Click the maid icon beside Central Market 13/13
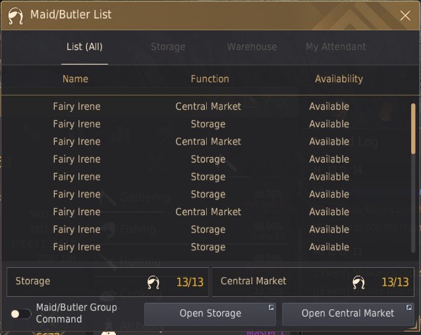The width and height of the screenshot is (421, 335). point(358,282)
